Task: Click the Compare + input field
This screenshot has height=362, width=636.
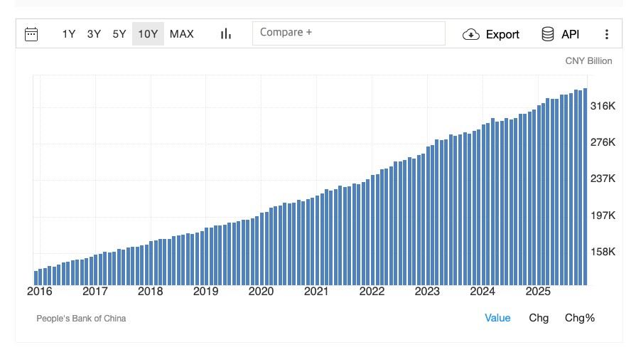Action: [348, 33]
